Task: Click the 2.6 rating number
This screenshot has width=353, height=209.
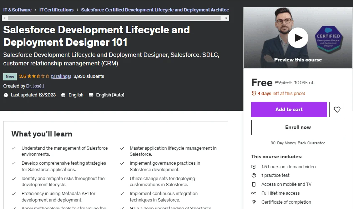Action: (x=22, y=76)
